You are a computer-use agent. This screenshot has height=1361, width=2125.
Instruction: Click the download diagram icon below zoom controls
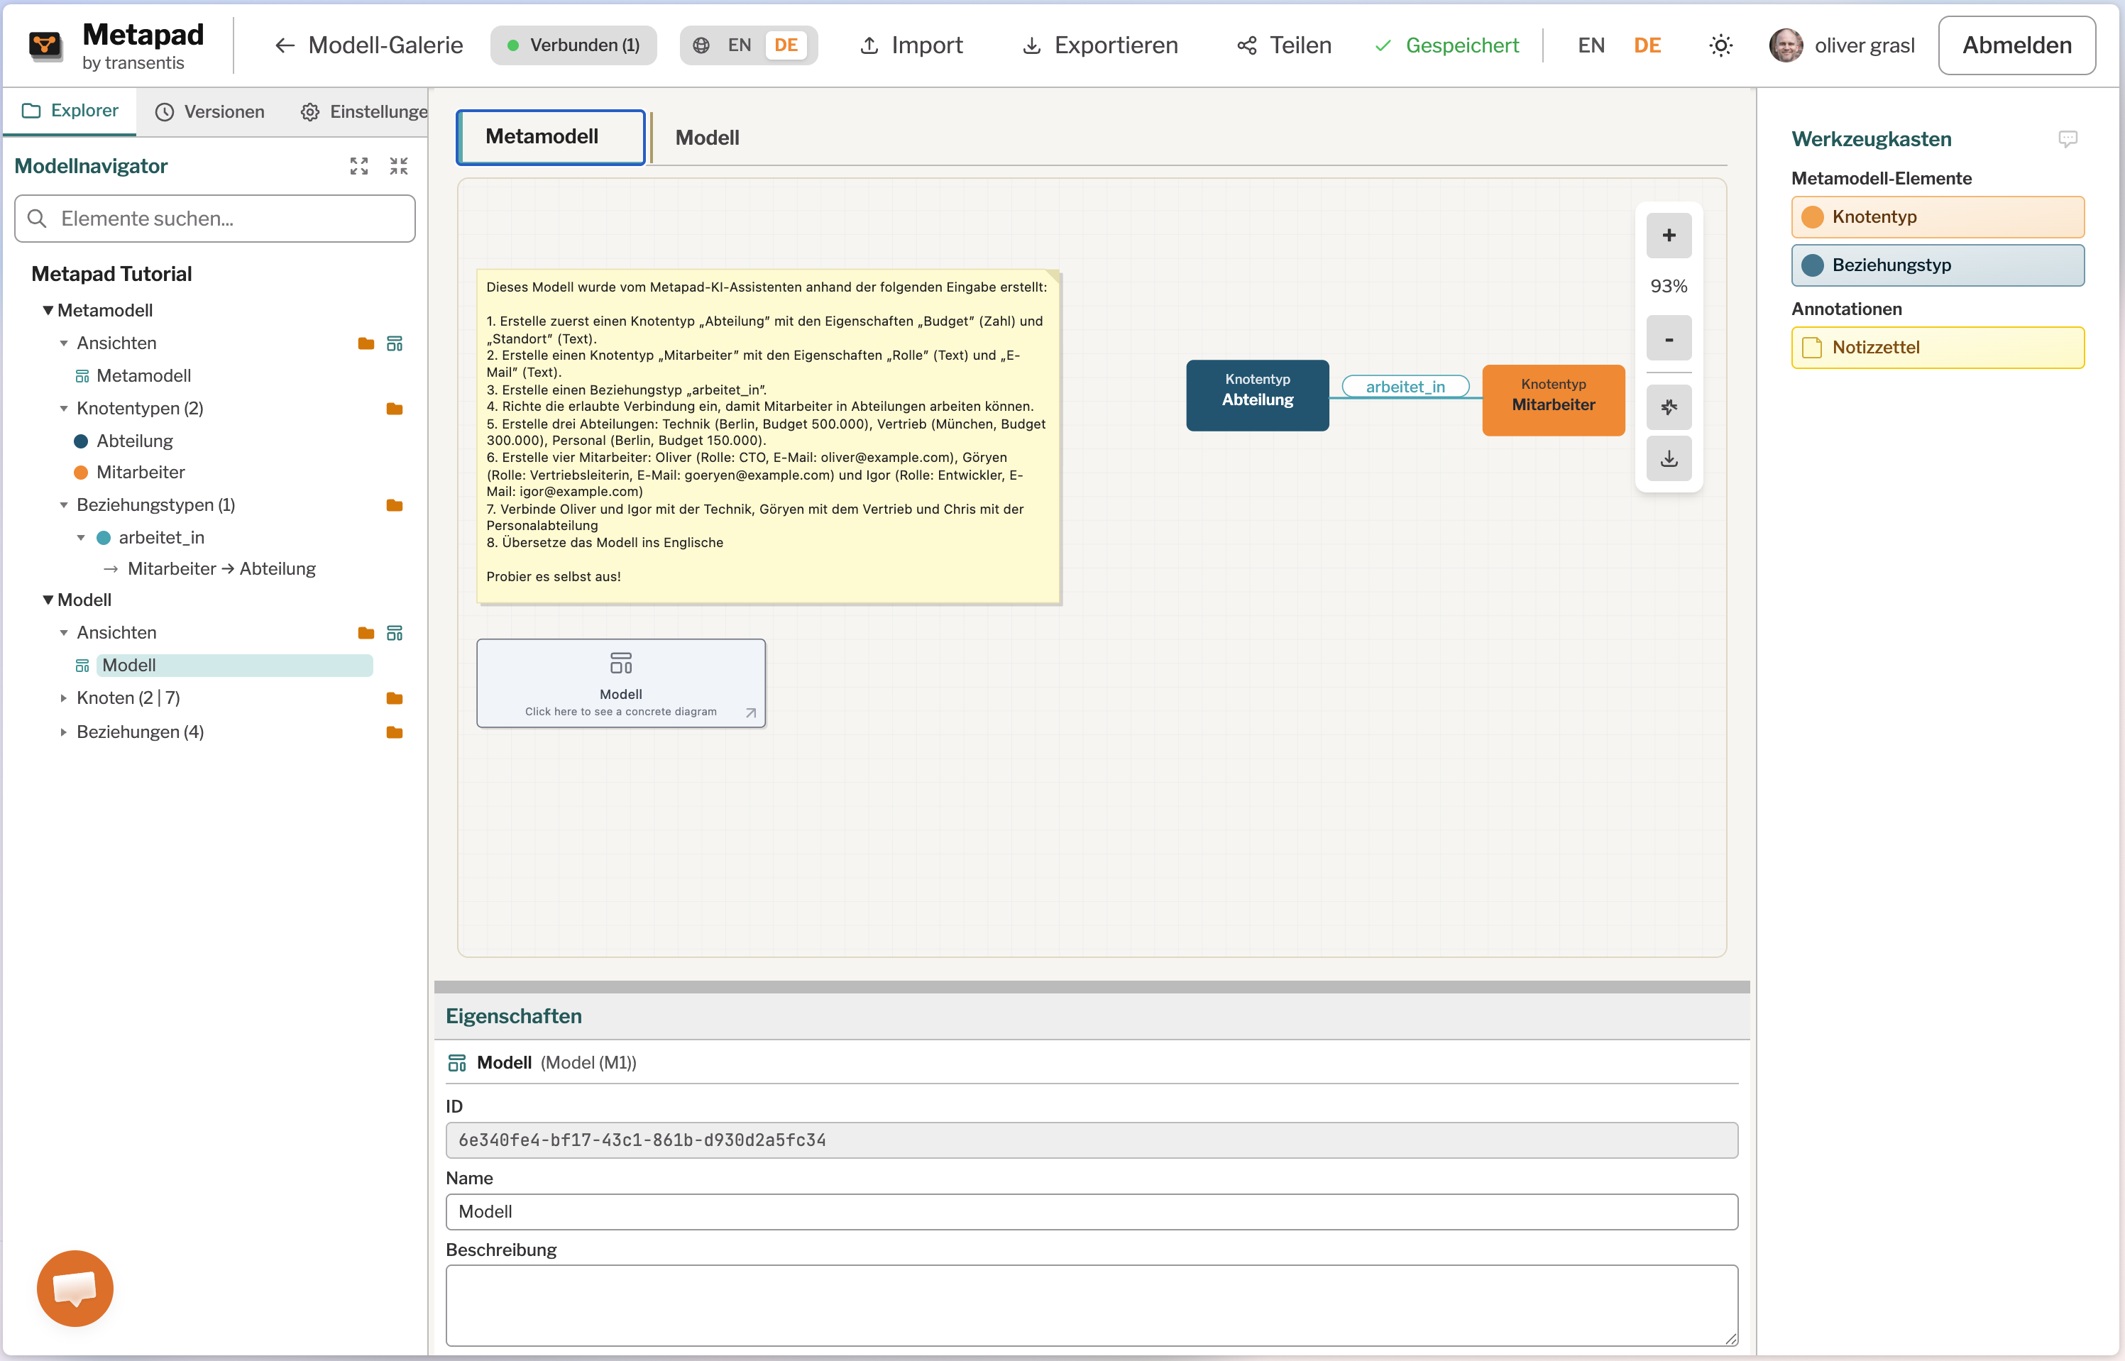1667,458
